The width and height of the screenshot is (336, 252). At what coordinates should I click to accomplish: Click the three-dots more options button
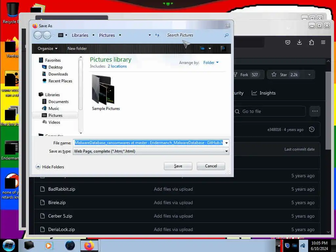coord(315,111)
